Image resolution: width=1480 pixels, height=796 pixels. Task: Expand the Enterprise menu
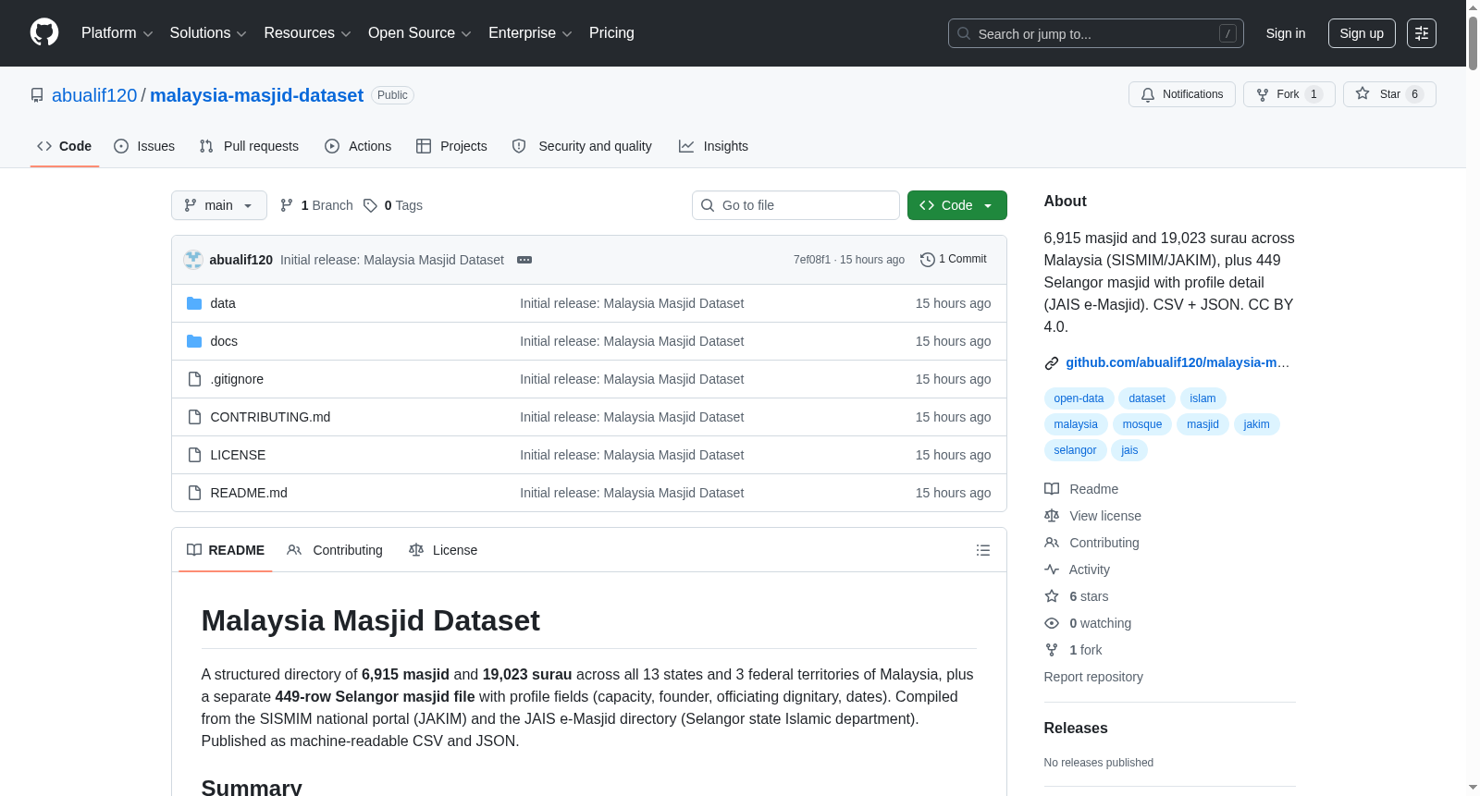click(x=530, y=33)
